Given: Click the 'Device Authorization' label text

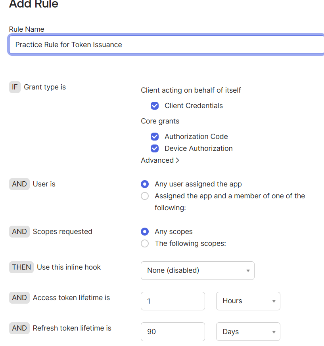Looking at the screenshot, I should tap(198, 148).
